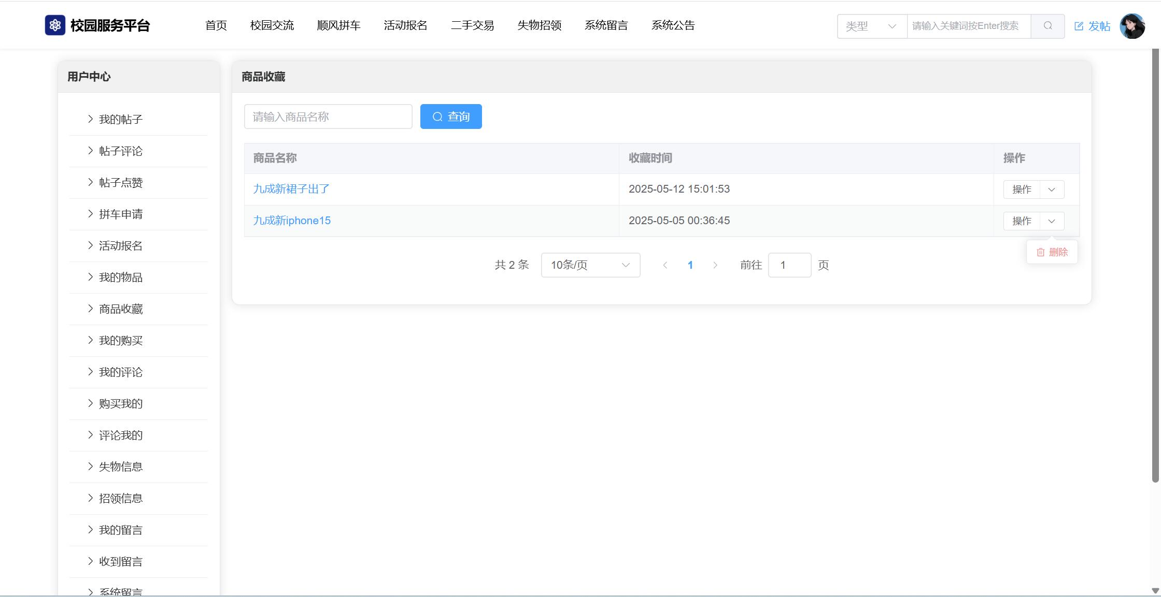Click the vertical page scrollbar
1161x597 pixels.
click(1155, 259)
